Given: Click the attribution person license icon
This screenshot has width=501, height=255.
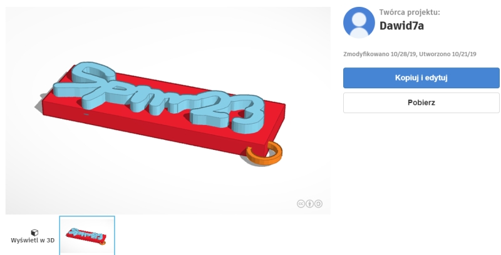Looking at the screenshot, I should tap(309, 204).
